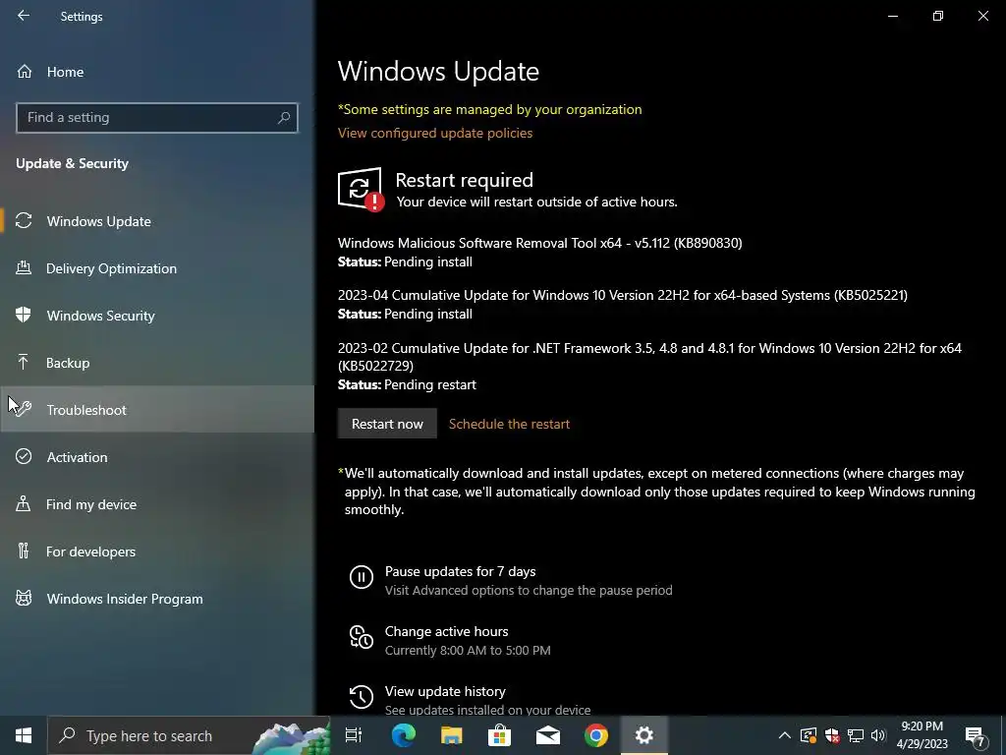Open Microsoft Store from taskbar

pyautogui.click(x=499, y=735)
